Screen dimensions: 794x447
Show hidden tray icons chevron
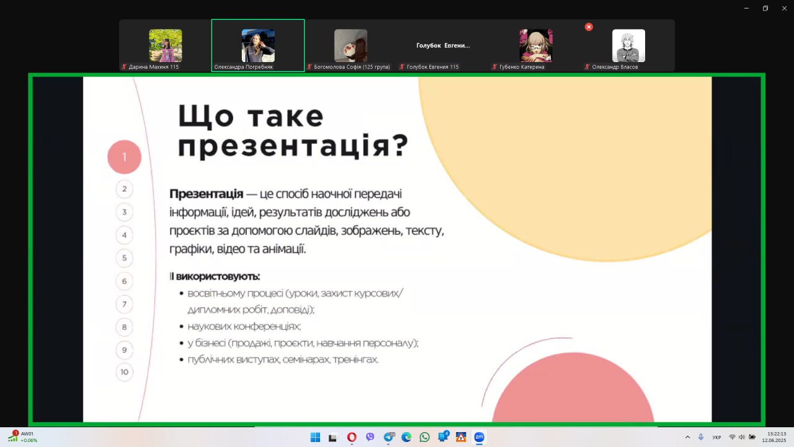(687, 437)
